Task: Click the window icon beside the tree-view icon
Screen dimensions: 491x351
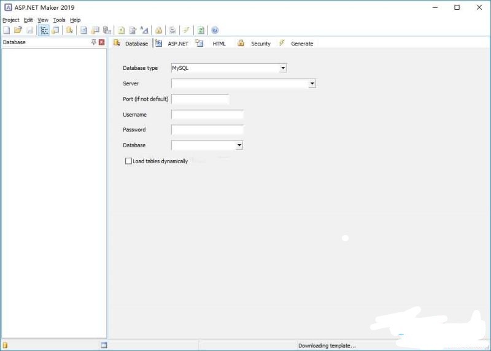Action: tap(55, 30)
